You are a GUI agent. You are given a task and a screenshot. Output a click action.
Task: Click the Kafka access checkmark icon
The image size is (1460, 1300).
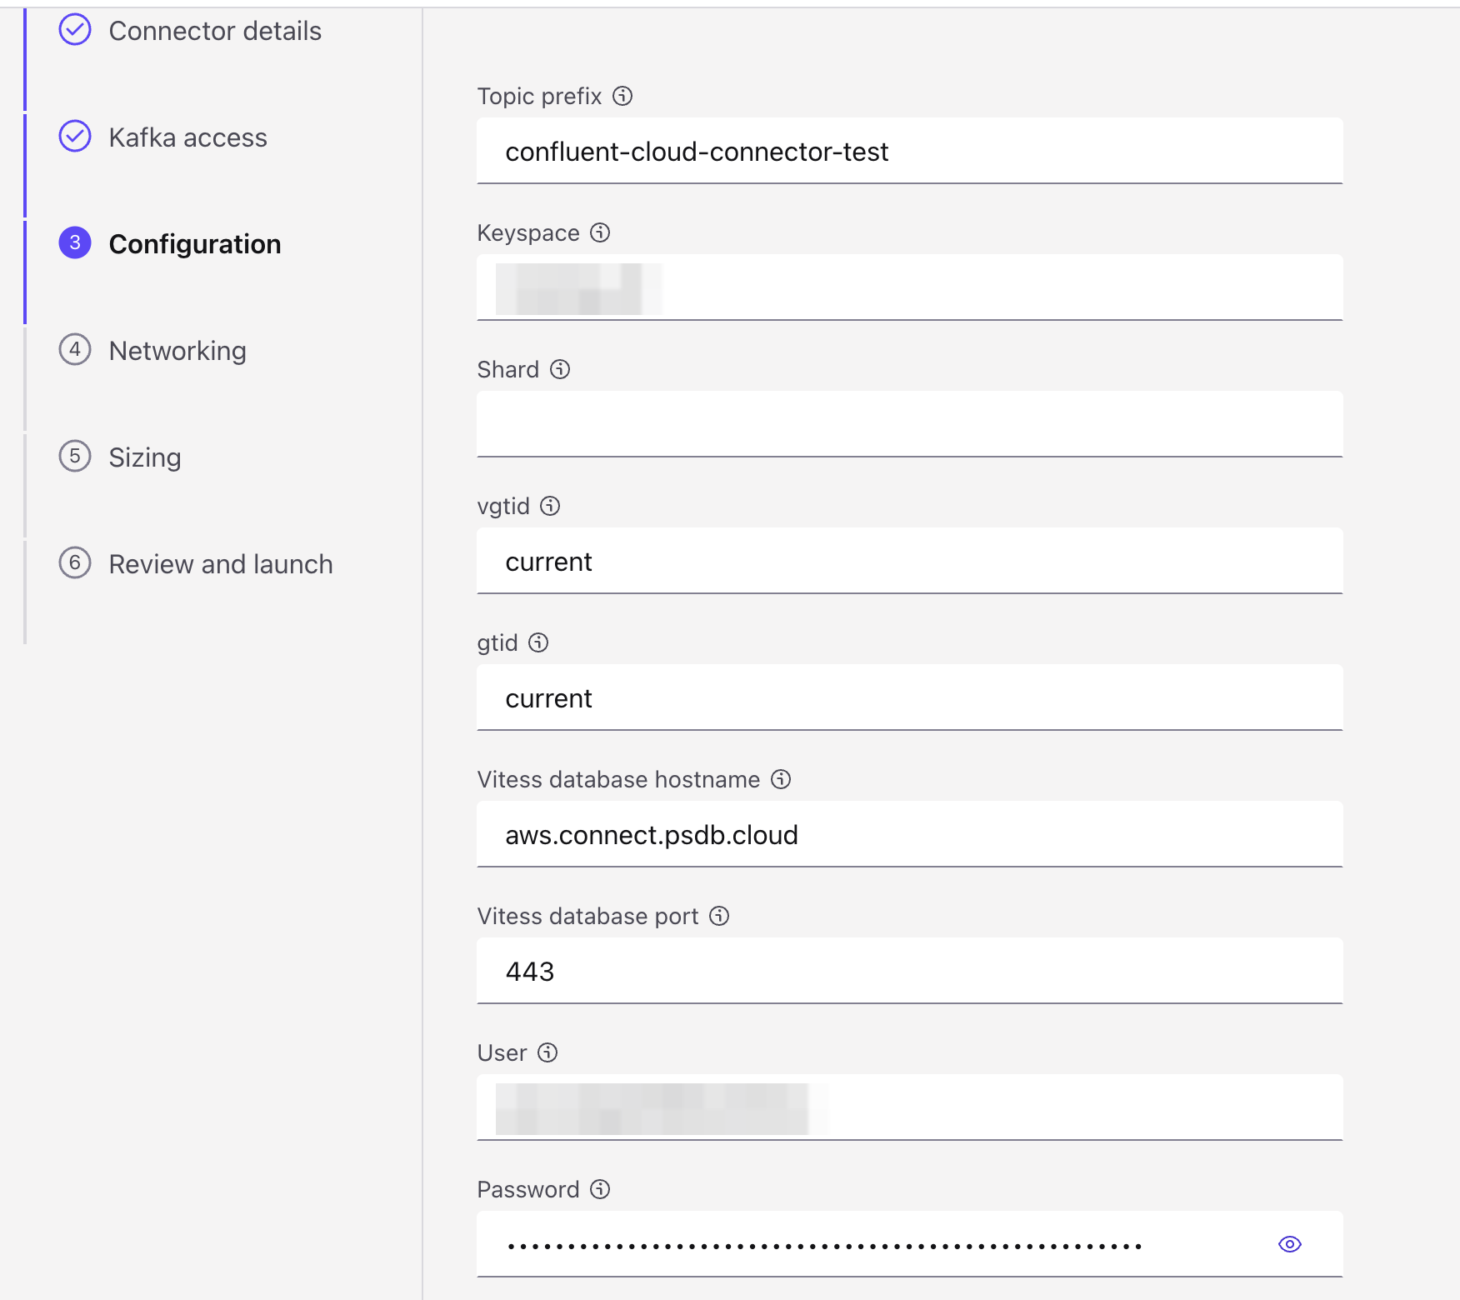point(75,136)
